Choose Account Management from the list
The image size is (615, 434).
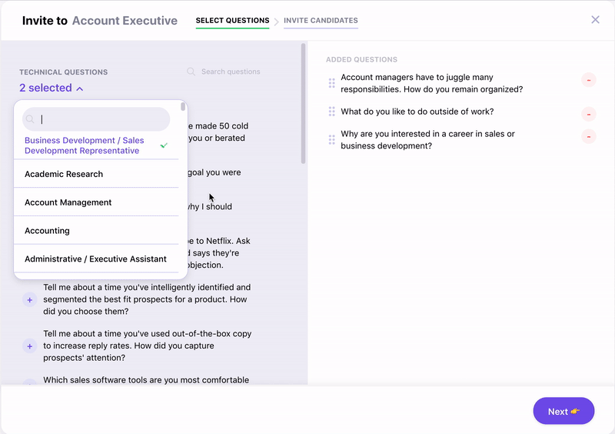(68, 202)
